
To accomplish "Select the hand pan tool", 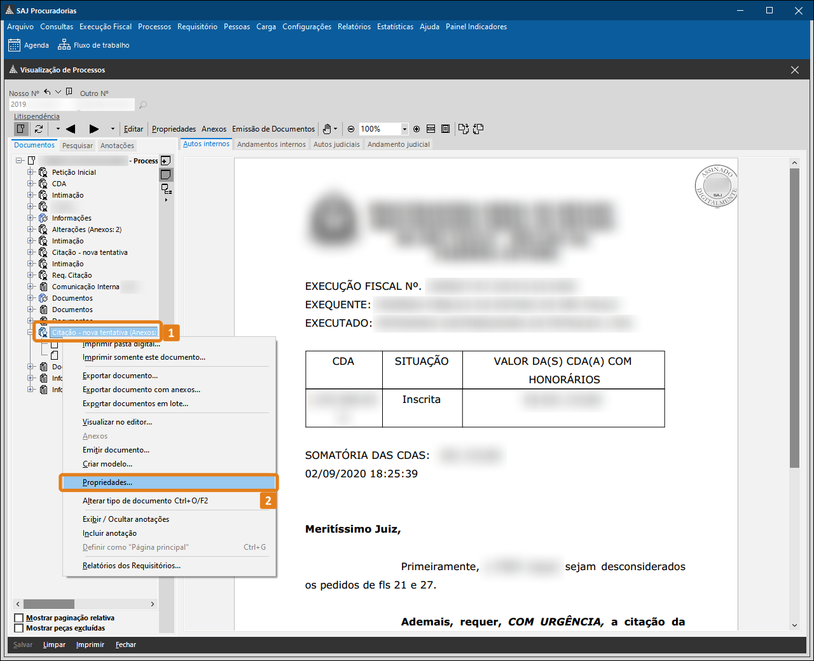I will coord(327,129).
